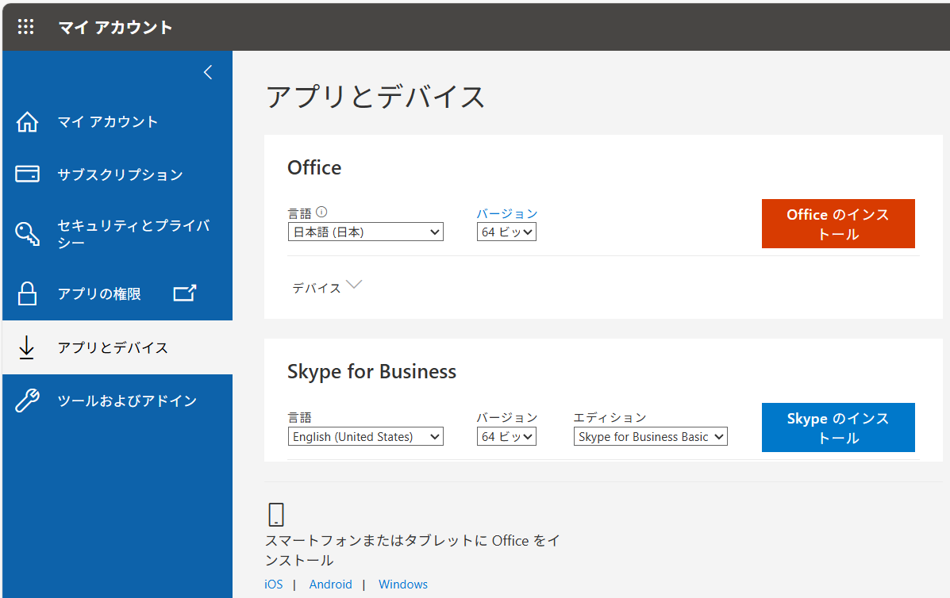Open Office language dropdown 日本語 (日本)
The width and height of the screenshot is (950, 598).
pyautogui.click(x=365, y=232)
